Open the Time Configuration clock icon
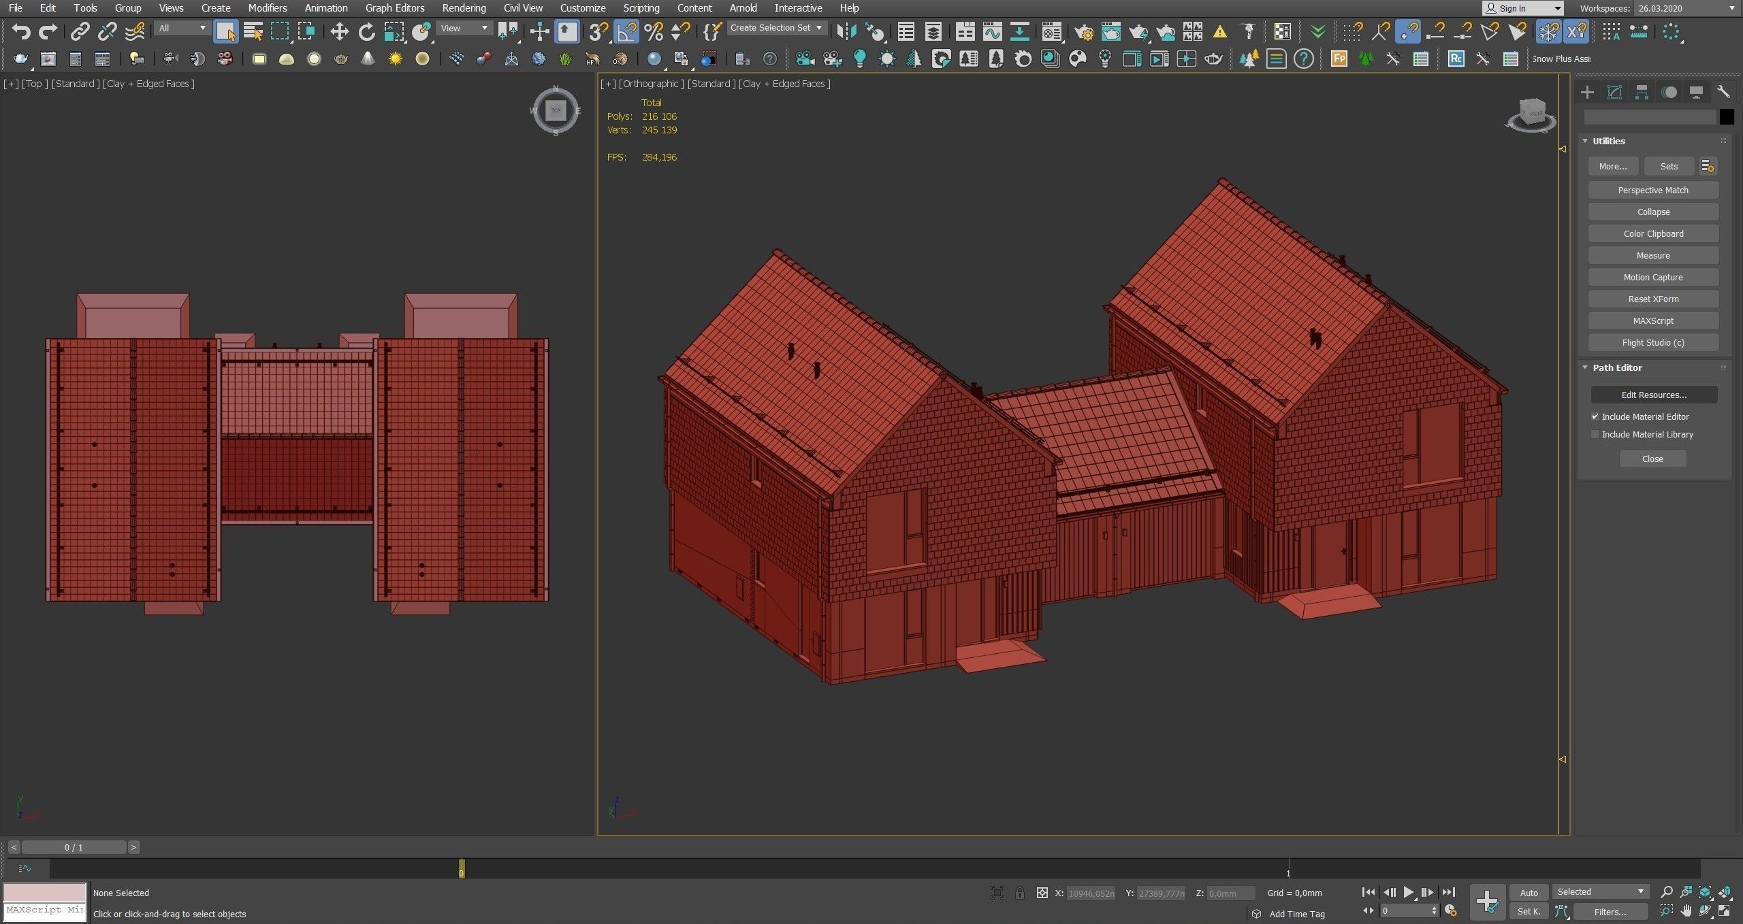 coord(1450,910)
